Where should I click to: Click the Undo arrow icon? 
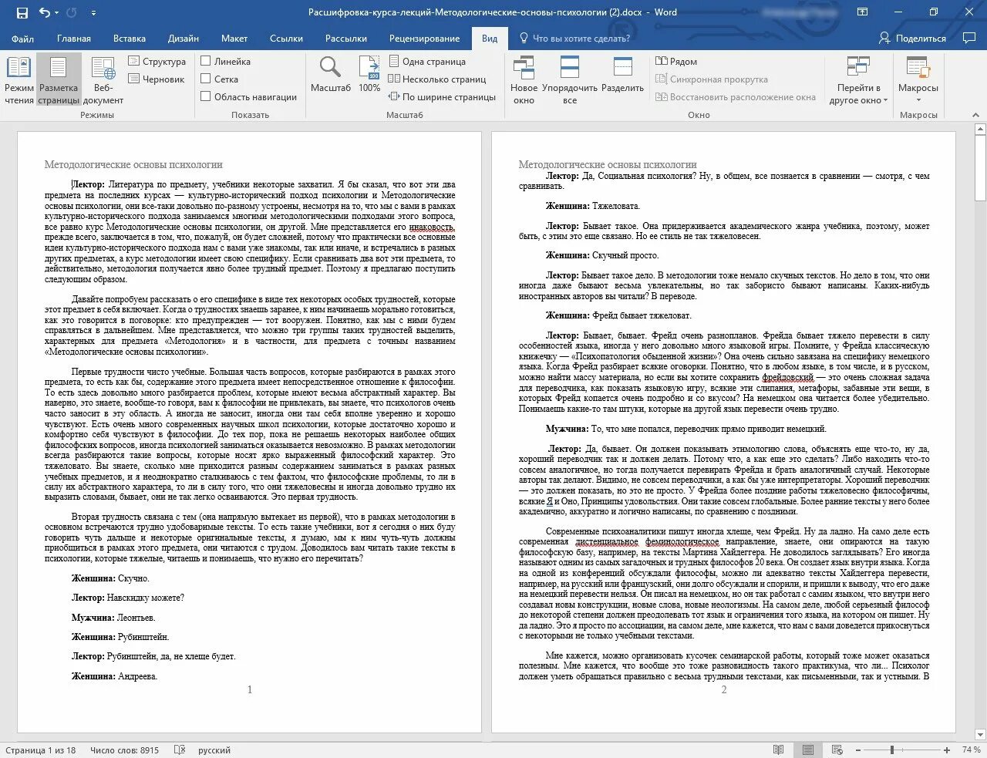point(44,12)
